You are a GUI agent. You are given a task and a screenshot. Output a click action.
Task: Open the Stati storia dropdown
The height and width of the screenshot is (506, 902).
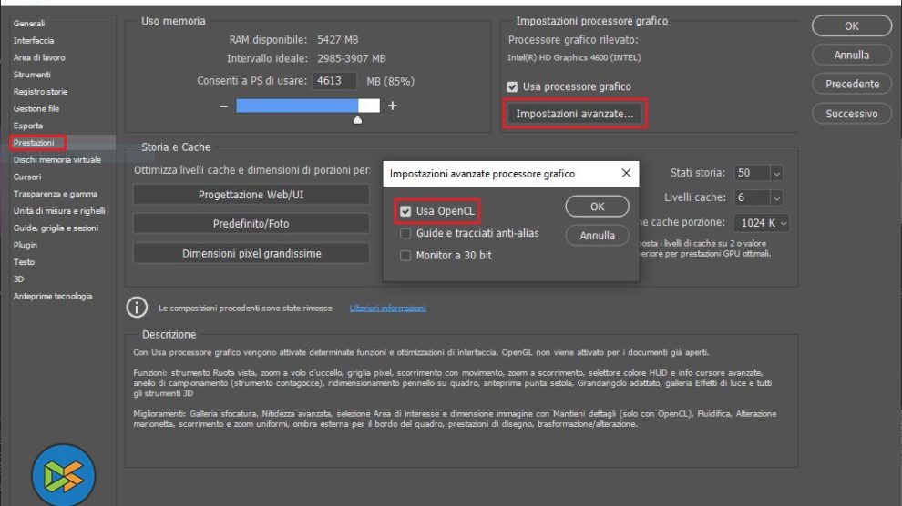click(776, 173)
